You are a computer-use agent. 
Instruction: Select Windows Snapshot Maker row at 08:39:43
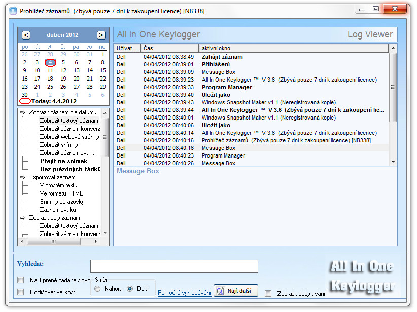[251, 102]
